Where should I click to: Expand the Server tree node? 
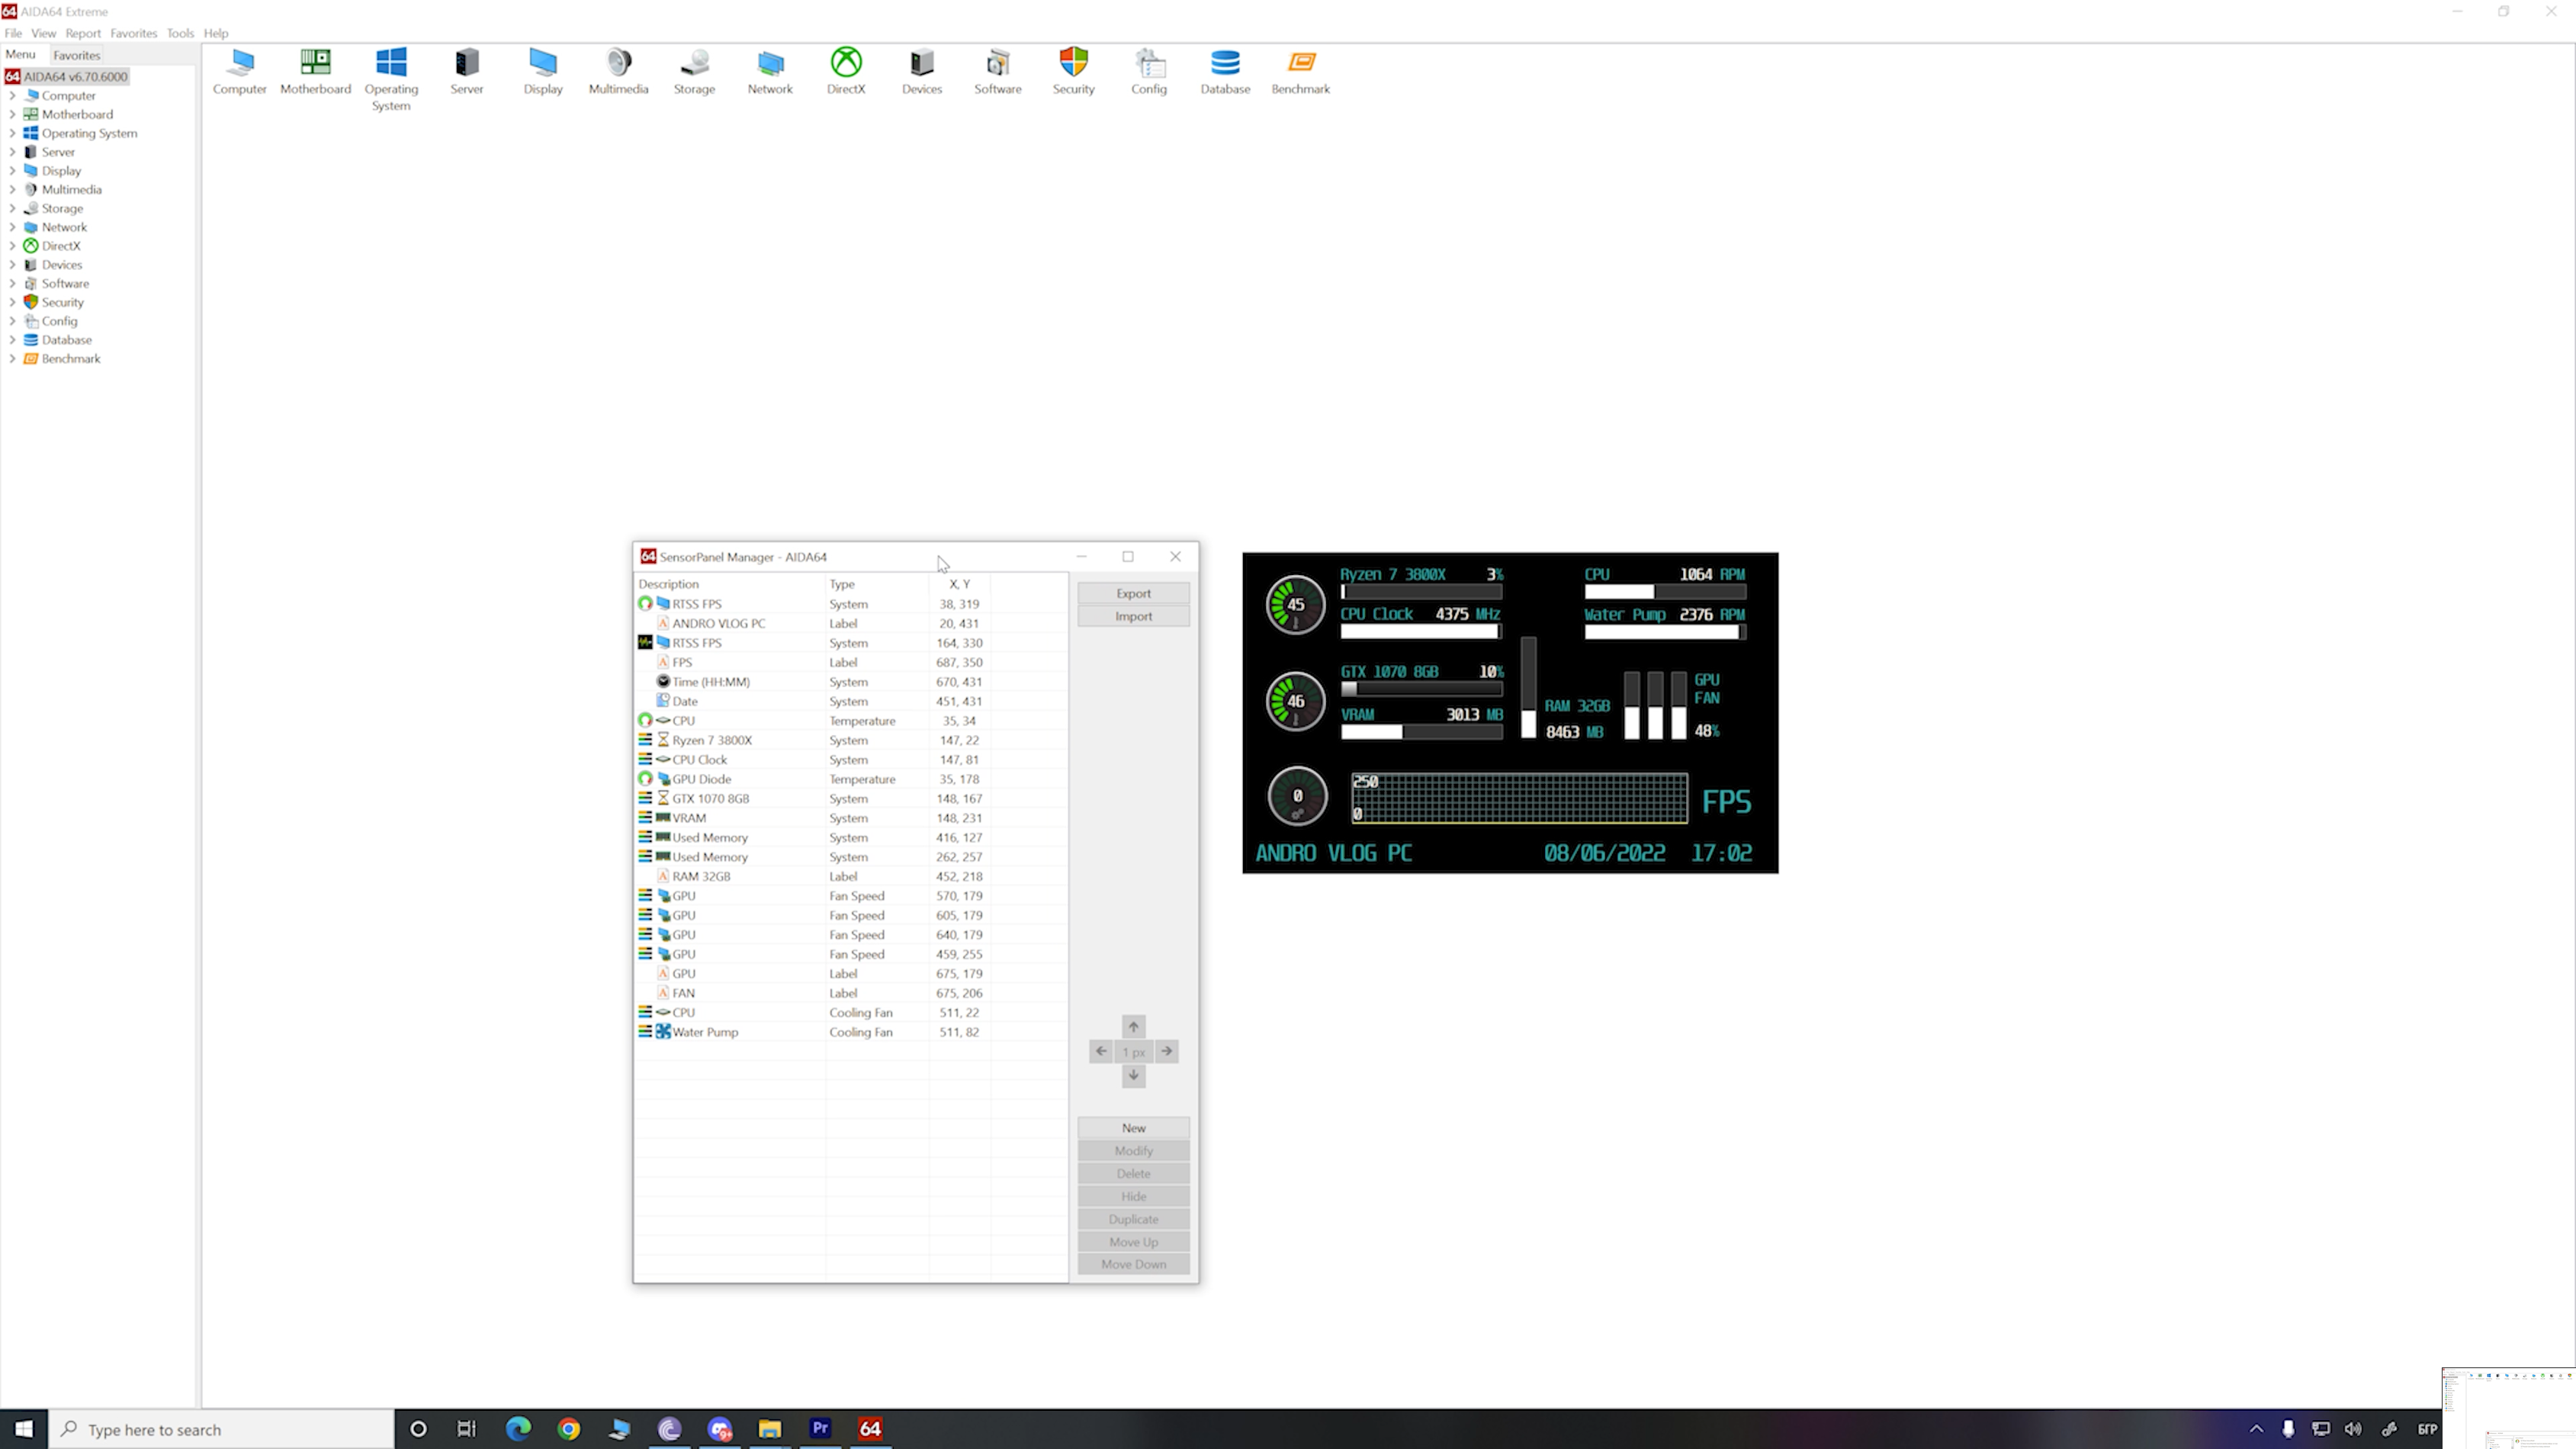click(12, 152)
